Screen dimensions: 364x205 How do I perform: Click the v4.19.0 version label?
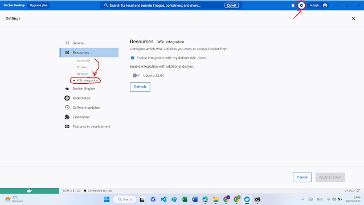tap(349, 191)
